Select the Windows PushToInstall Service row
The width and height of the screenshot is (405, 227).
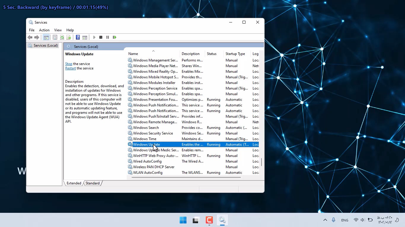[193, 116]
